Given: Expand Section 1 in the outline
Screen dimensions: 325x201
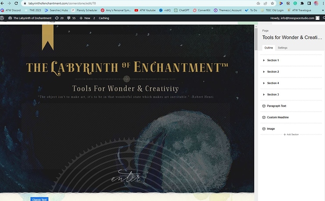Looking at the screenshot, I should click(264, 60).
